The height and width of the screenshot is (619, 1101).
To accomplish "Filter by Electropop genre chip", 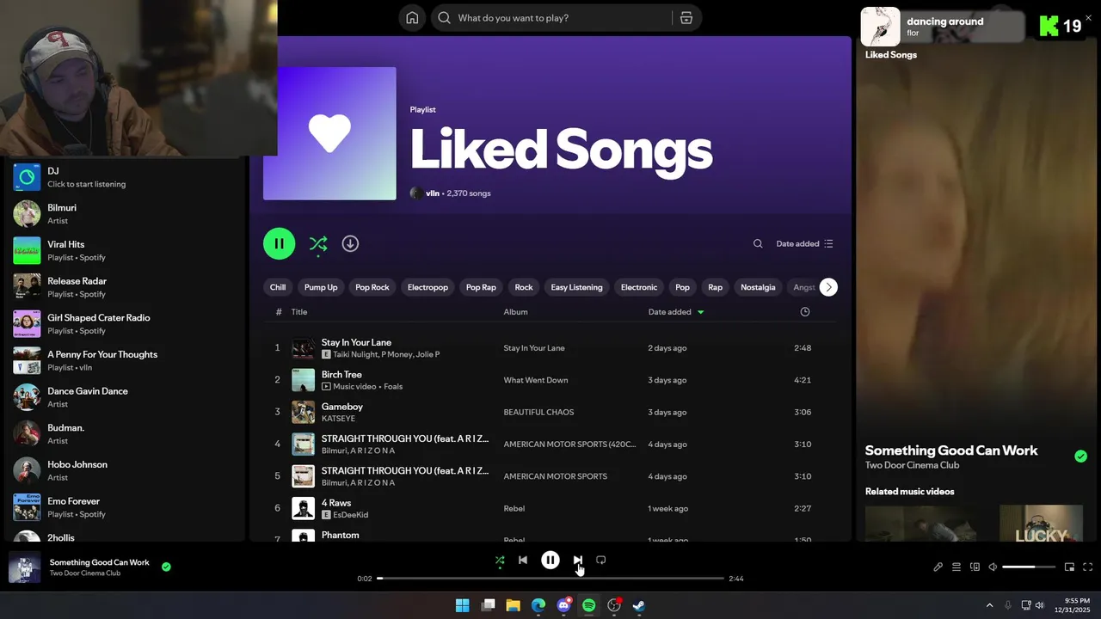I will 427,287.
